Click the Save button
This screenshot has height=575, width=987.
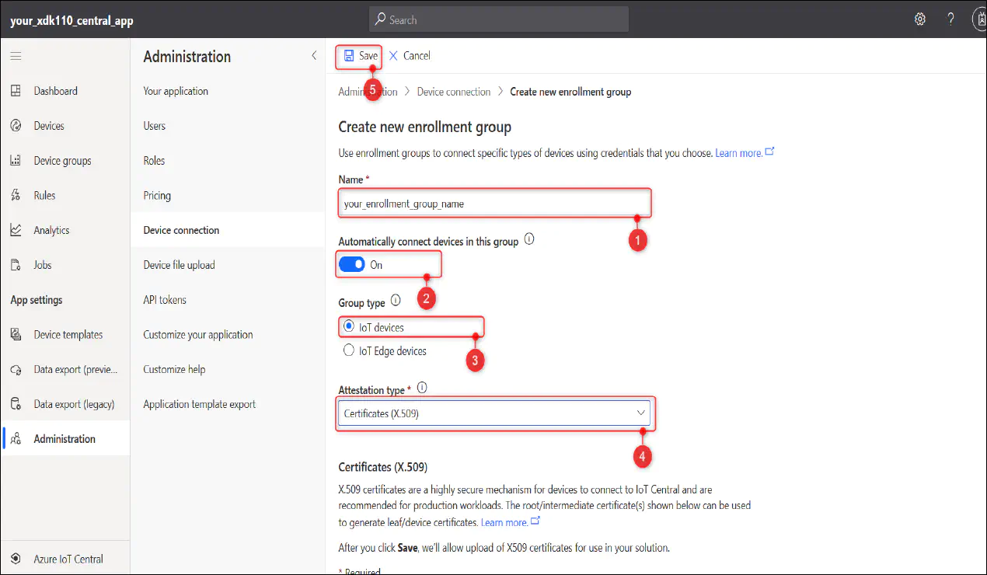pyautogui.click(x=361, y=56)
